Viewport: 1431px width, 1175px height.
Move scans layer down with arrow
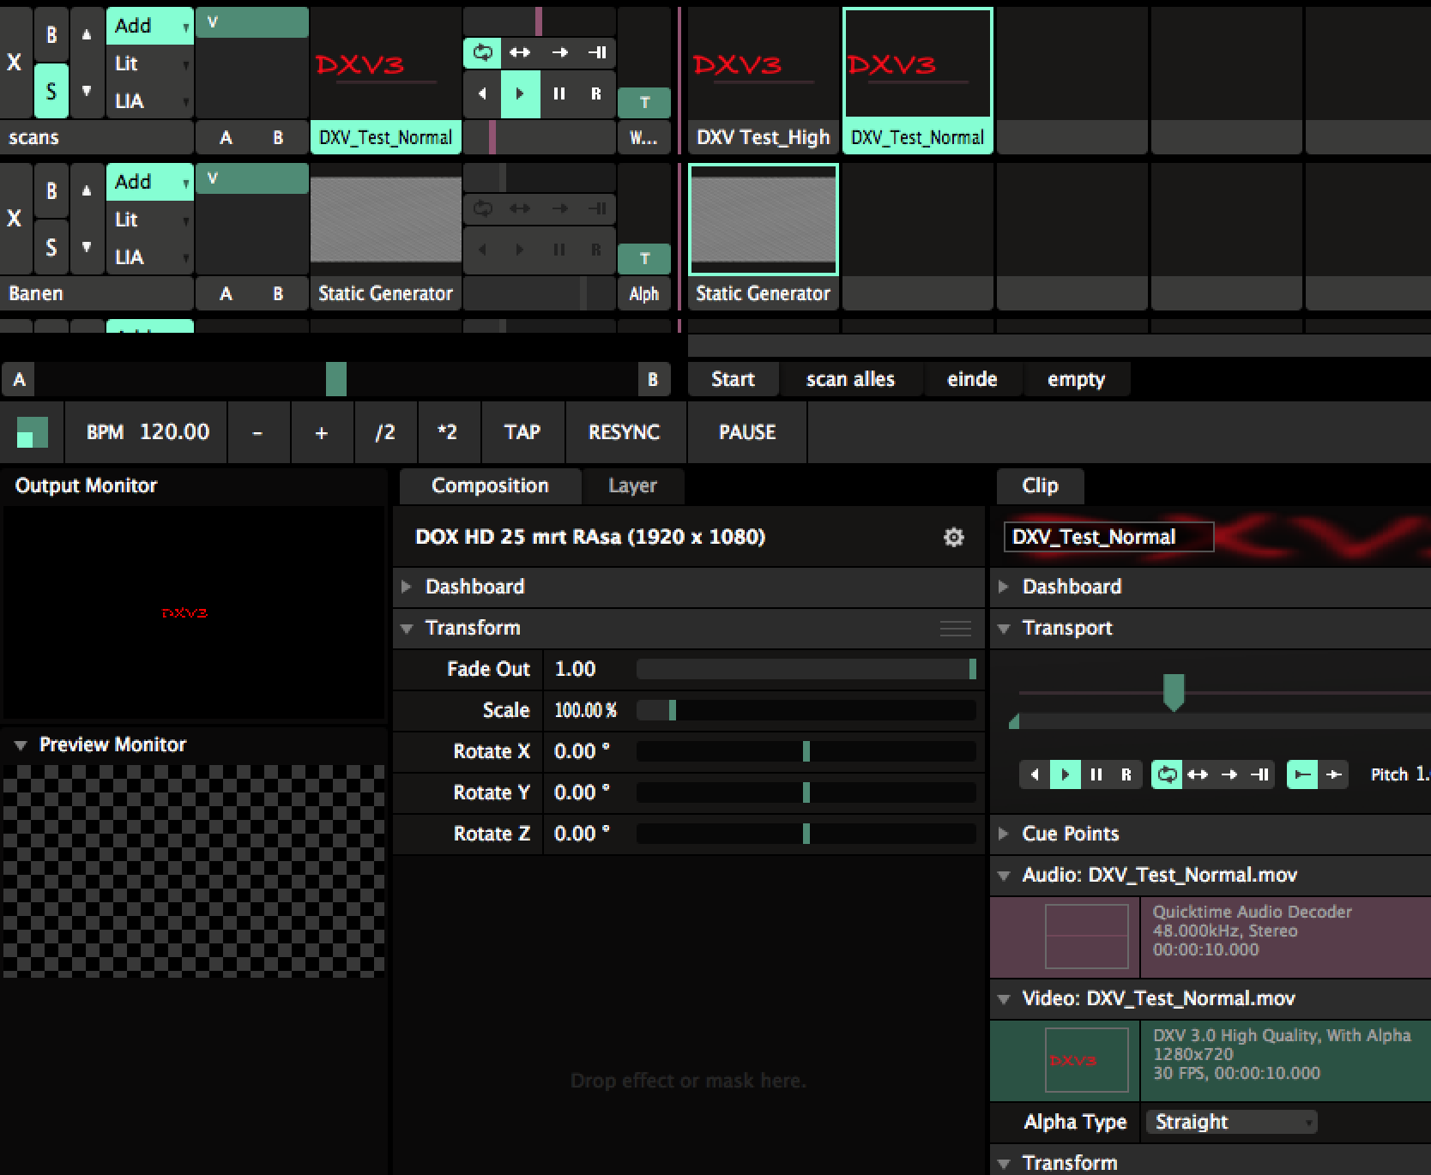pyautogui.click(x=87, y=90)
